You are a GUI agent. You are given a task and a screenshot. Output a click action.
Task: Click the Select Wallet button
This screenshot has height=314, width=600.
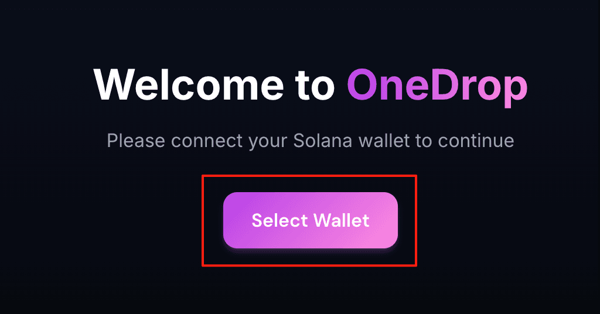pyautogui.click(x=311, y=220)
